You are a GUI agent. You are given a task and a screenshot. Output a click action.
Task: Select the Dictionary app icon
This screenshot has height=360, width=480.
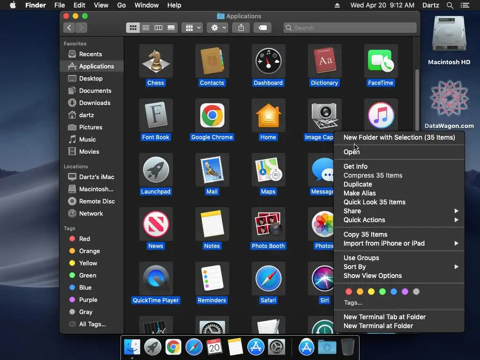[x=324, y=61]
